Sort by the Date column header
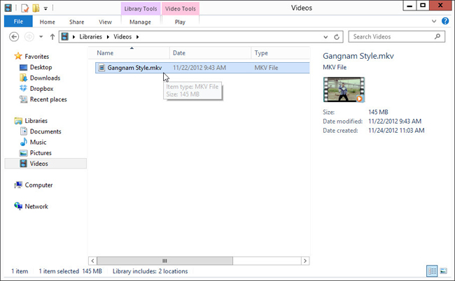Screen dimensions: 455x281 coord(211,53)
